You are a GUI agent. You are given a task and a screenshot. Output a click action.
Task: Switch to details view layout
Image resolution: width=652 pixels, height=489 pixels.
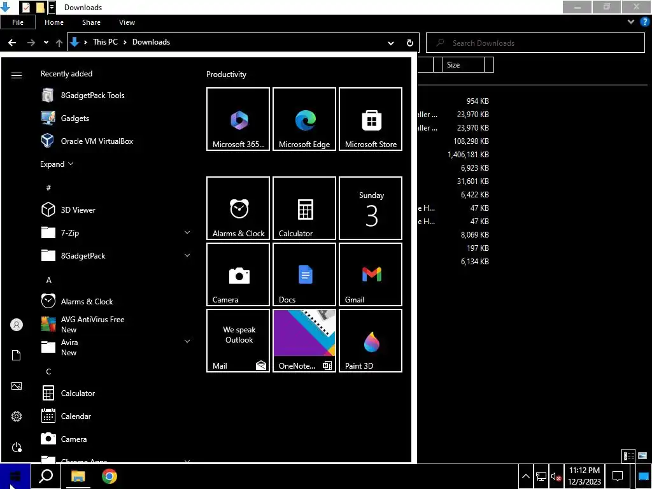628,456
